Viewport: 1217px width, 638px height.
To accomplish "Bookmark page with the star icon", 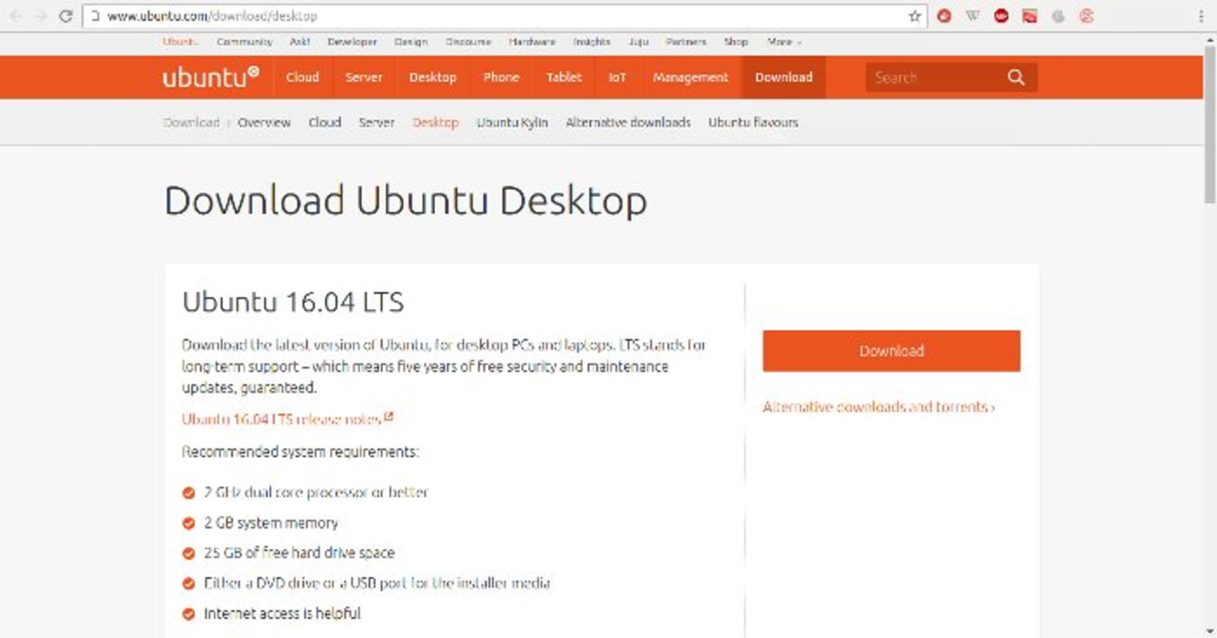I will tap(914, 16).
